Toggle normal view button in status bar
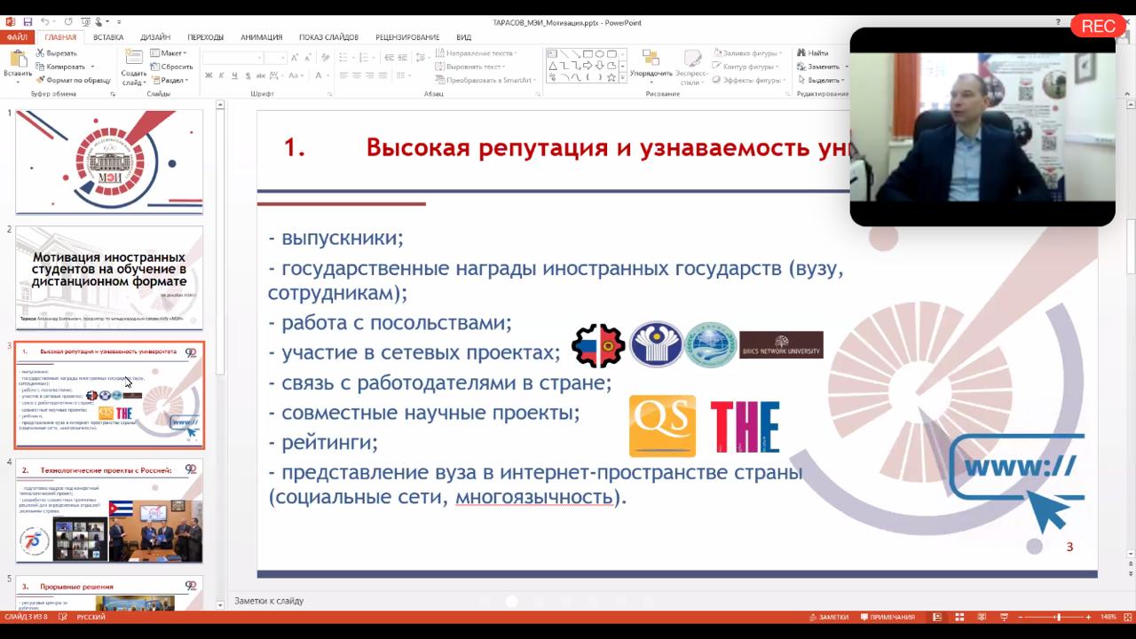The height and width of the screenshot is (639, 1136). point(937,617)
